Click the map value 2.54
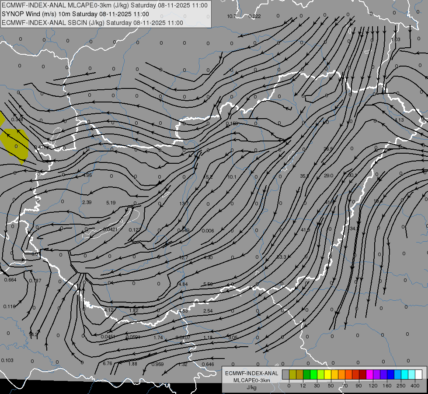This screenshot has width=428, height=394. coord(208,311)
